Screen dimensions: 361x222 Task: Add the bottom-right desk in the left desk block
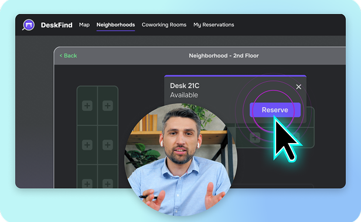[107, 183]
